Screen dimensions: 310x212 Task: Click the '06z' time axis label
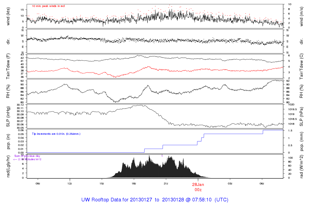(x=262, y=184)
